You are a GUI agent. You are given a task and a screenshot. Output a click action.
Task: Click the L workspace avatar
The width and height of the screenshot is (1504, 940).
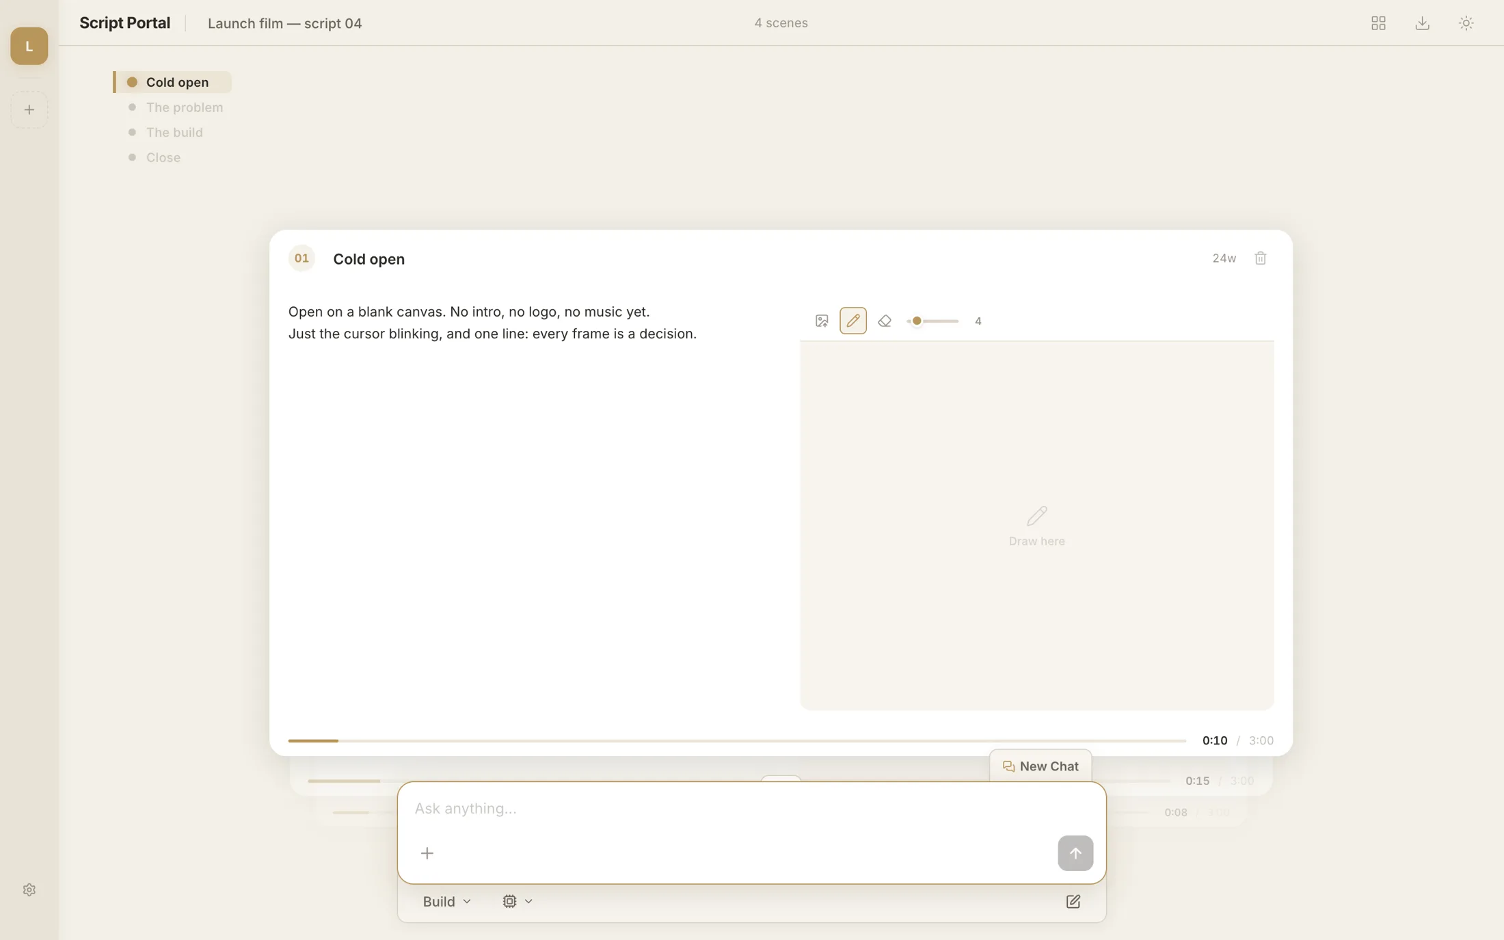click(29, 46)
